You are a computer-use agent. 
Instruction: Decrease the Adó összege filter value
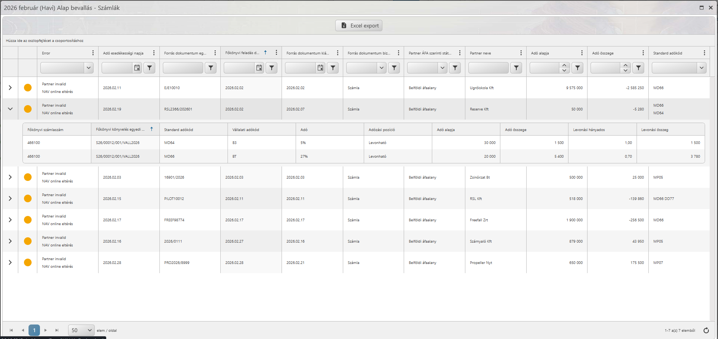coord(626,70)
